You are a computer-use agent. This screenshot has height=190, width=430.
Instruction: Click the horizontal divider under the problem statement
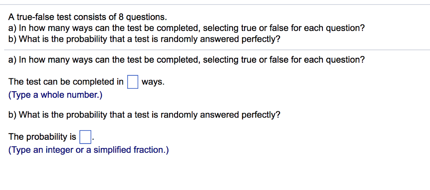click(217, 50)
